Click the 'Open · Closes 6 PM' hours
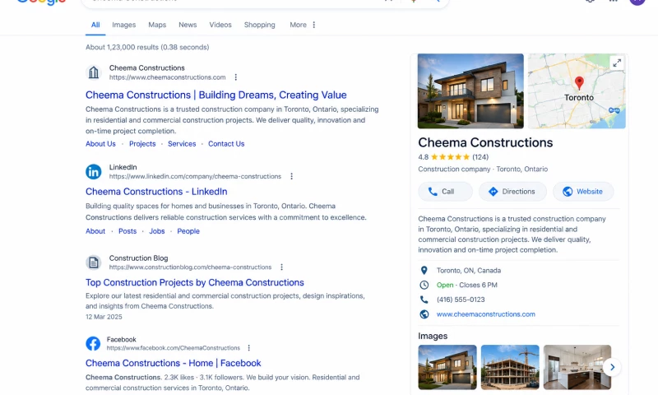 467,285
